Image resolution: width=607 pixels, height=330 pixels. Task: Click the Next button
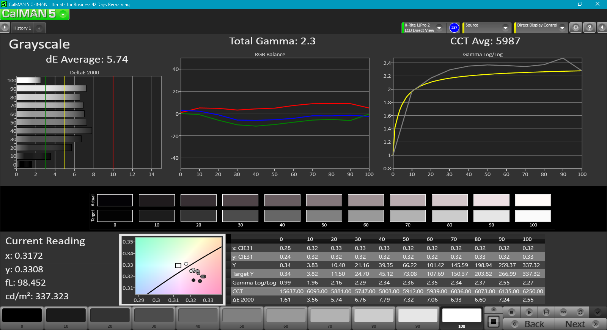click(581, 324)
